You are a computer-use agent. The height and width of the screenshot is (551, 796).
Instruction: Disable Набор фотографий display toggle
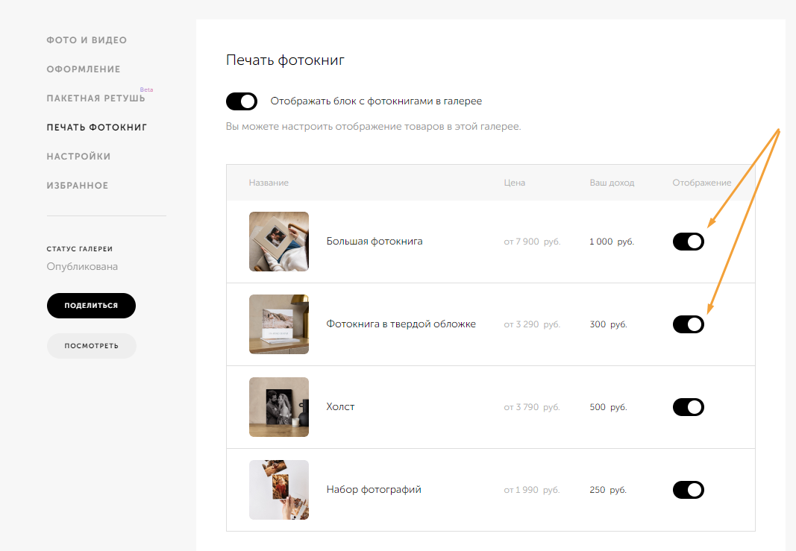[x=688, y=490]
